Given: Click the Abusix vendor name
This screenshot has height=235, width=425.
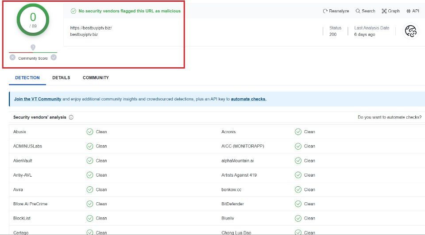Looking at the screenshot, I should [19, 132].
